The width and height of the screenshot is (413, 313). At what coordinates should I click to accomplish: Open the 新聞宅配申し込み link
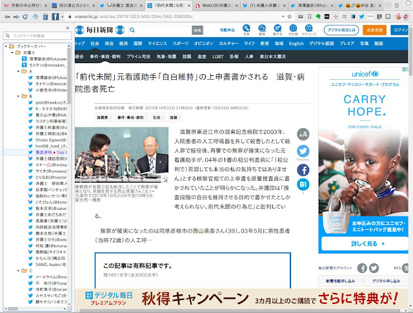[x=341, y=281]
